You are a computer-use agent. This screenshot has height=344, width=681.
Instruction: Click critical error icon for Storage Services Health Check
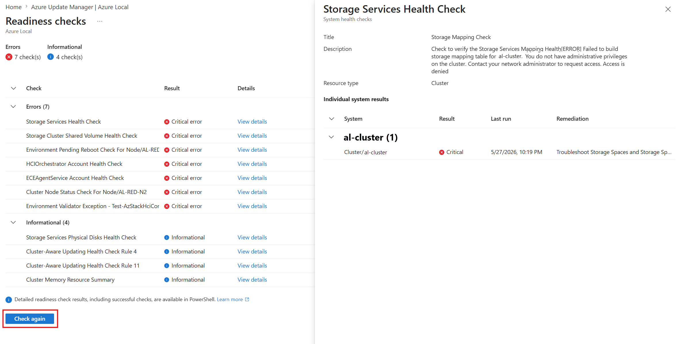tap(167, 122)
